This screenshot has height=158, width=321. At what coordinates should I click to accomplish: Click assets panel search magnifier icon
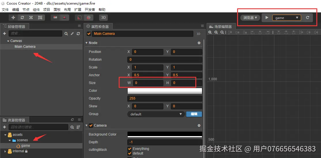click(72, 127)
